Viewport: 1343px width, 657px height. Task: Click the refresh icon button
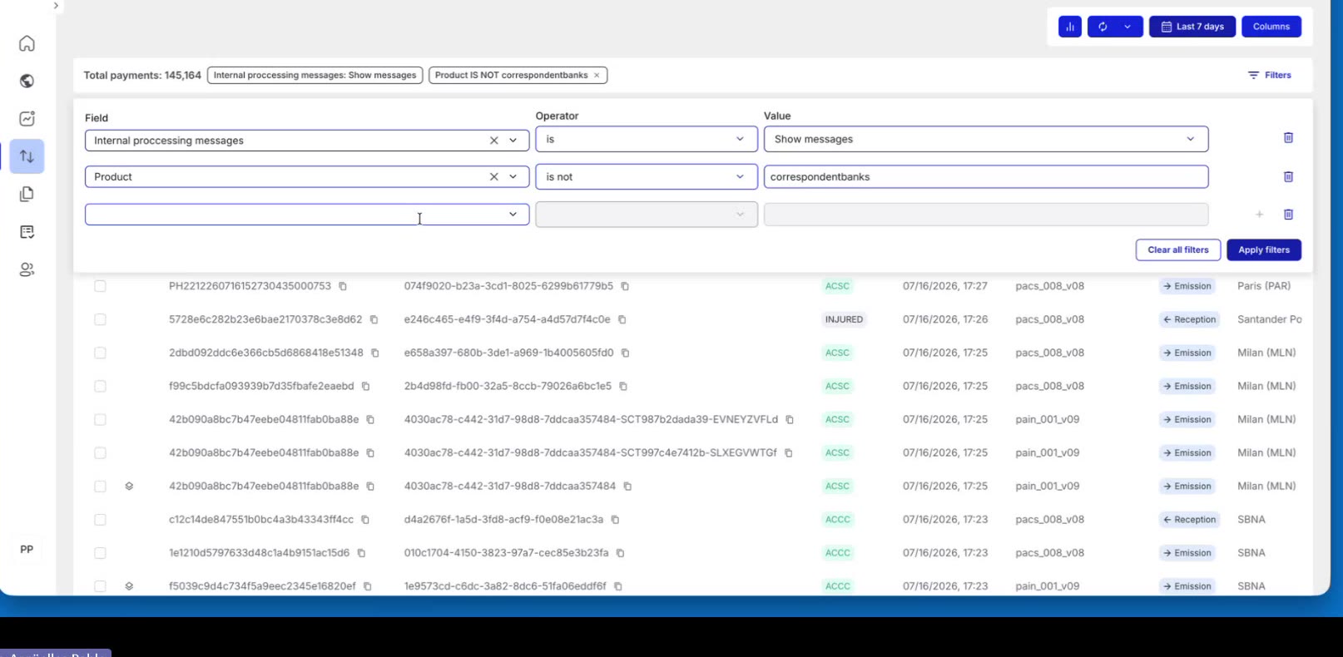(1103, 27)
